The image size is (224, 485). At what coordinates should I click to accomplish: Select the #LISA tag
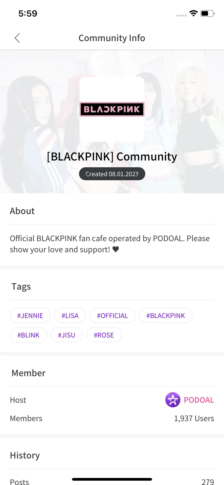pyautogui.click(x=70, y=316)
